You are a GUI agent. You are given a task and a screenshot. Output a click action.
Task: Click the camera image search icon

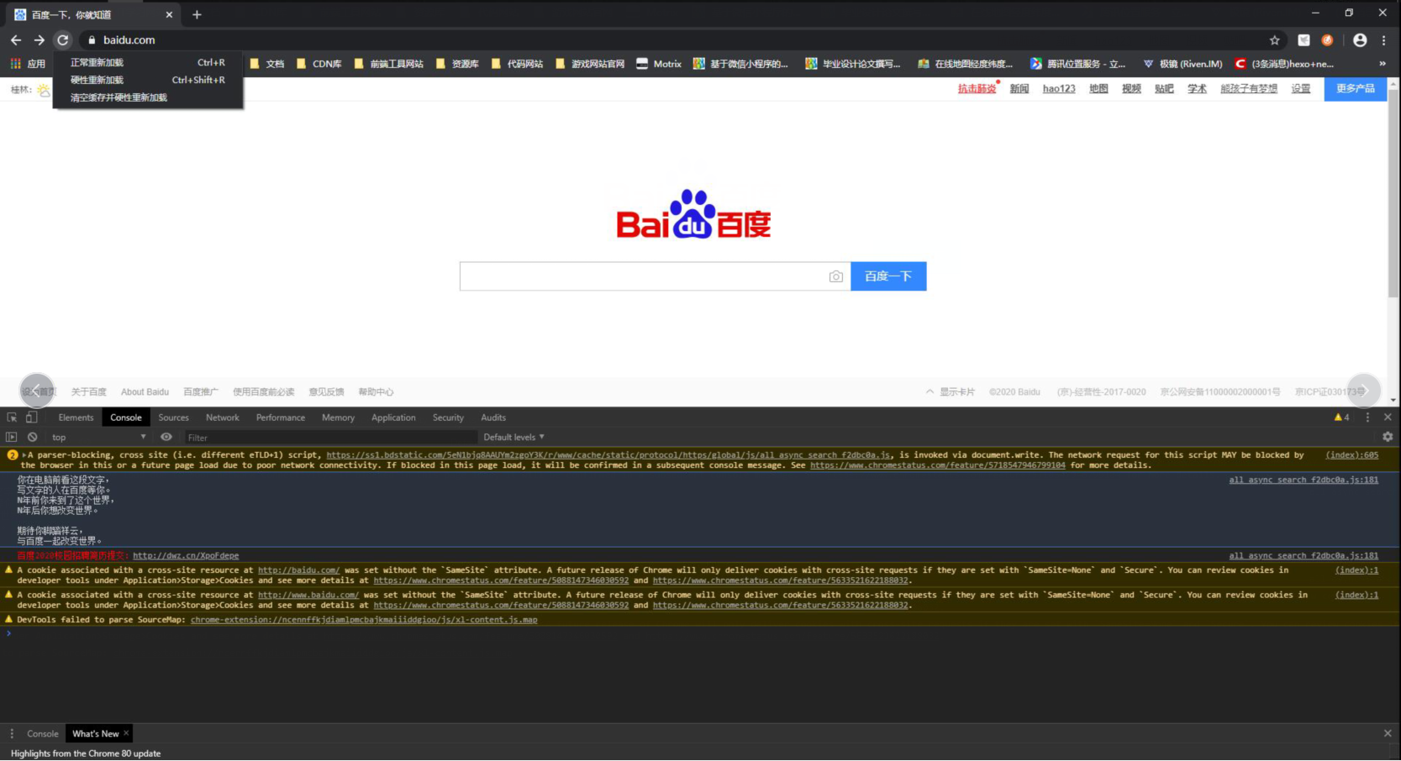pyautogui.click(x=835, y=276)
